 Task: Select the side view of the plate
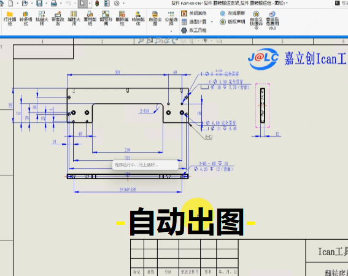(263, 105)
